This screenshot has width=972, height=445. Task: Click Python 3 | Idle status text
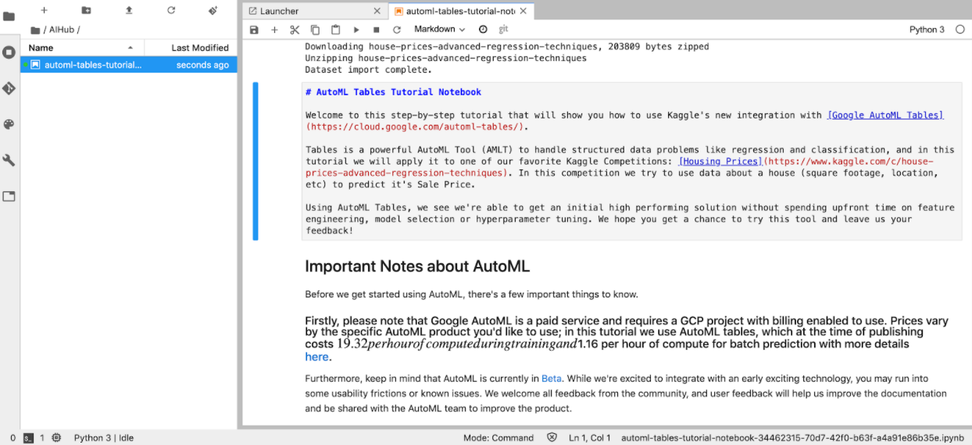pyautogui.click(x=105, y=438)
